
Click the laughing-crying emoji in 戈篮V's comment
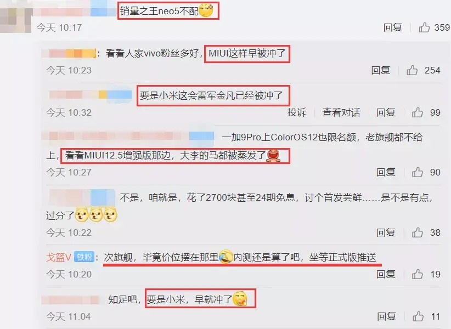pyautogui.click(x=226, y=257)
